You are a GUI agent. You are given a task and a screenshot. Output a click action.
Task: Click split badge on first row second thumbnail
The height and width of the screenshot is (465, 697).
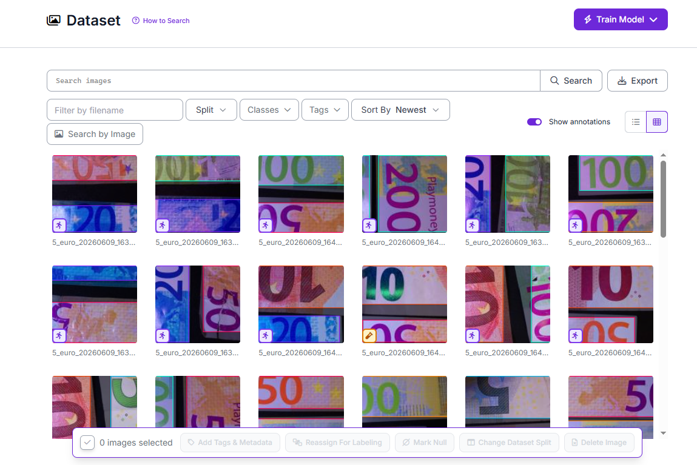(162, 225)
